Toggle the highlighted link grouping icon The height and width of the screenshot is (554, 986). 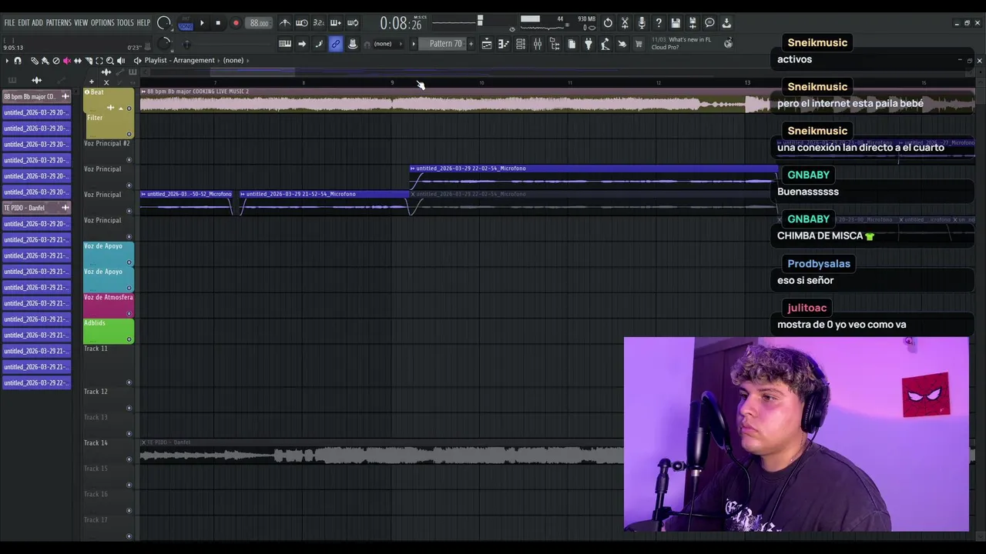pyautogui.click(x=336, y=44)
